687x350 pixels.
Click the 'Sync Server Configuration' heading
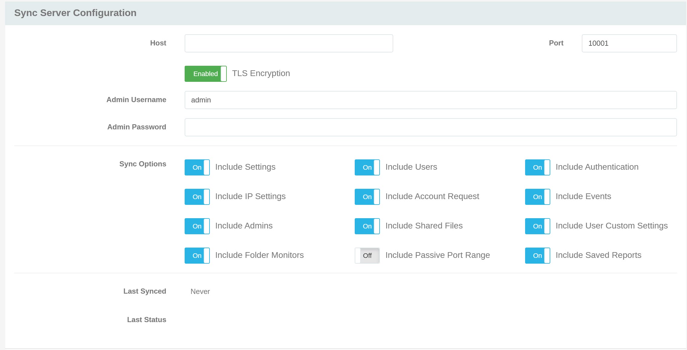pos(75,13)
